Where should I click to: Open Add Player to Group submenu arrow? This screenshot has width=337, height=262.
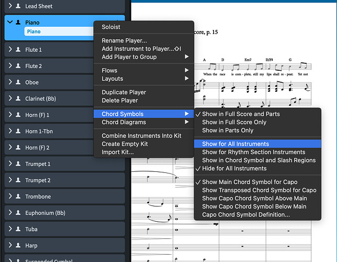186,57
